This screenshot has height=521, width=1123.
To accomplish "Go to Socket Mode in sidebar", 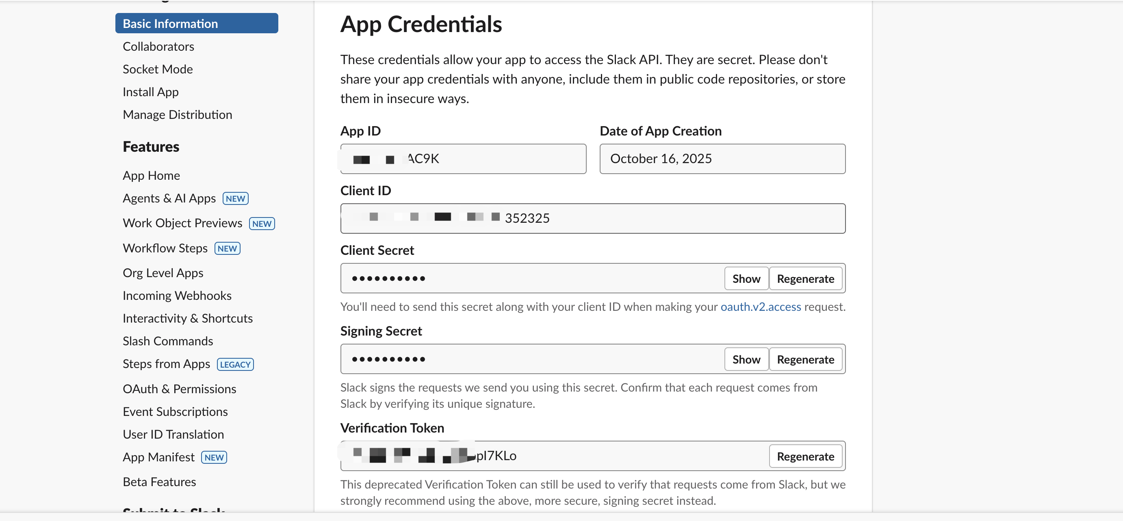I will 157,69.
